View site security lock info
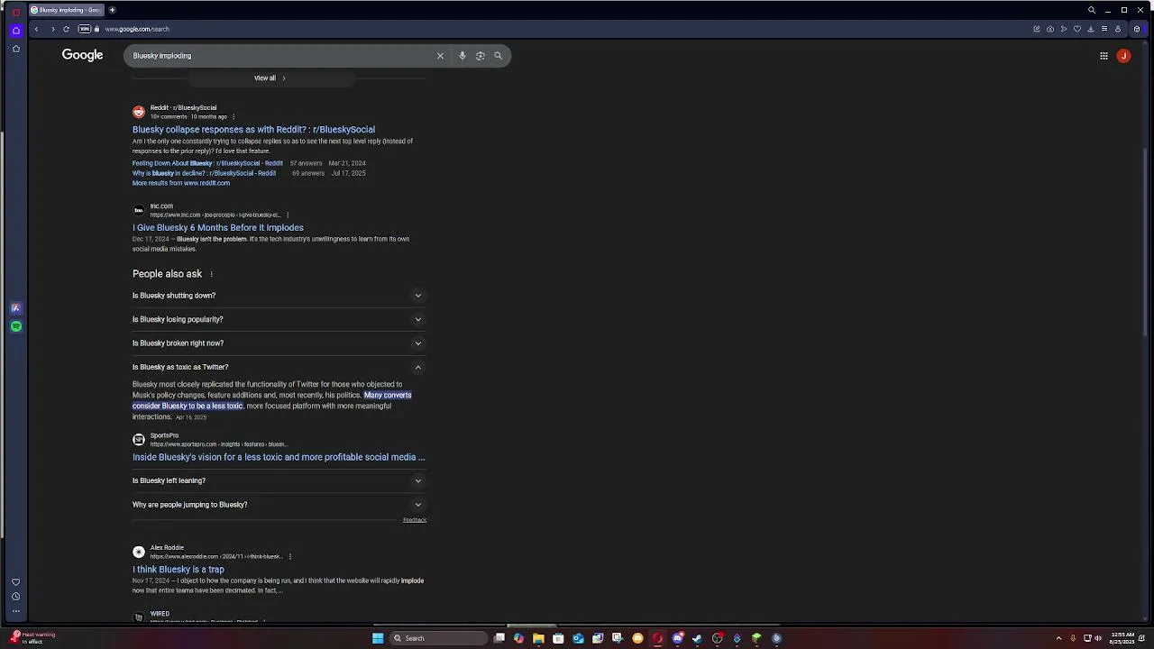 [97, 29]
